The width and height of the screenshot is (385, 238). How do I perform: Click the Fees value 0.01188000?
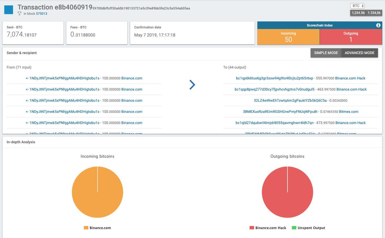click(x=83, y=35)
